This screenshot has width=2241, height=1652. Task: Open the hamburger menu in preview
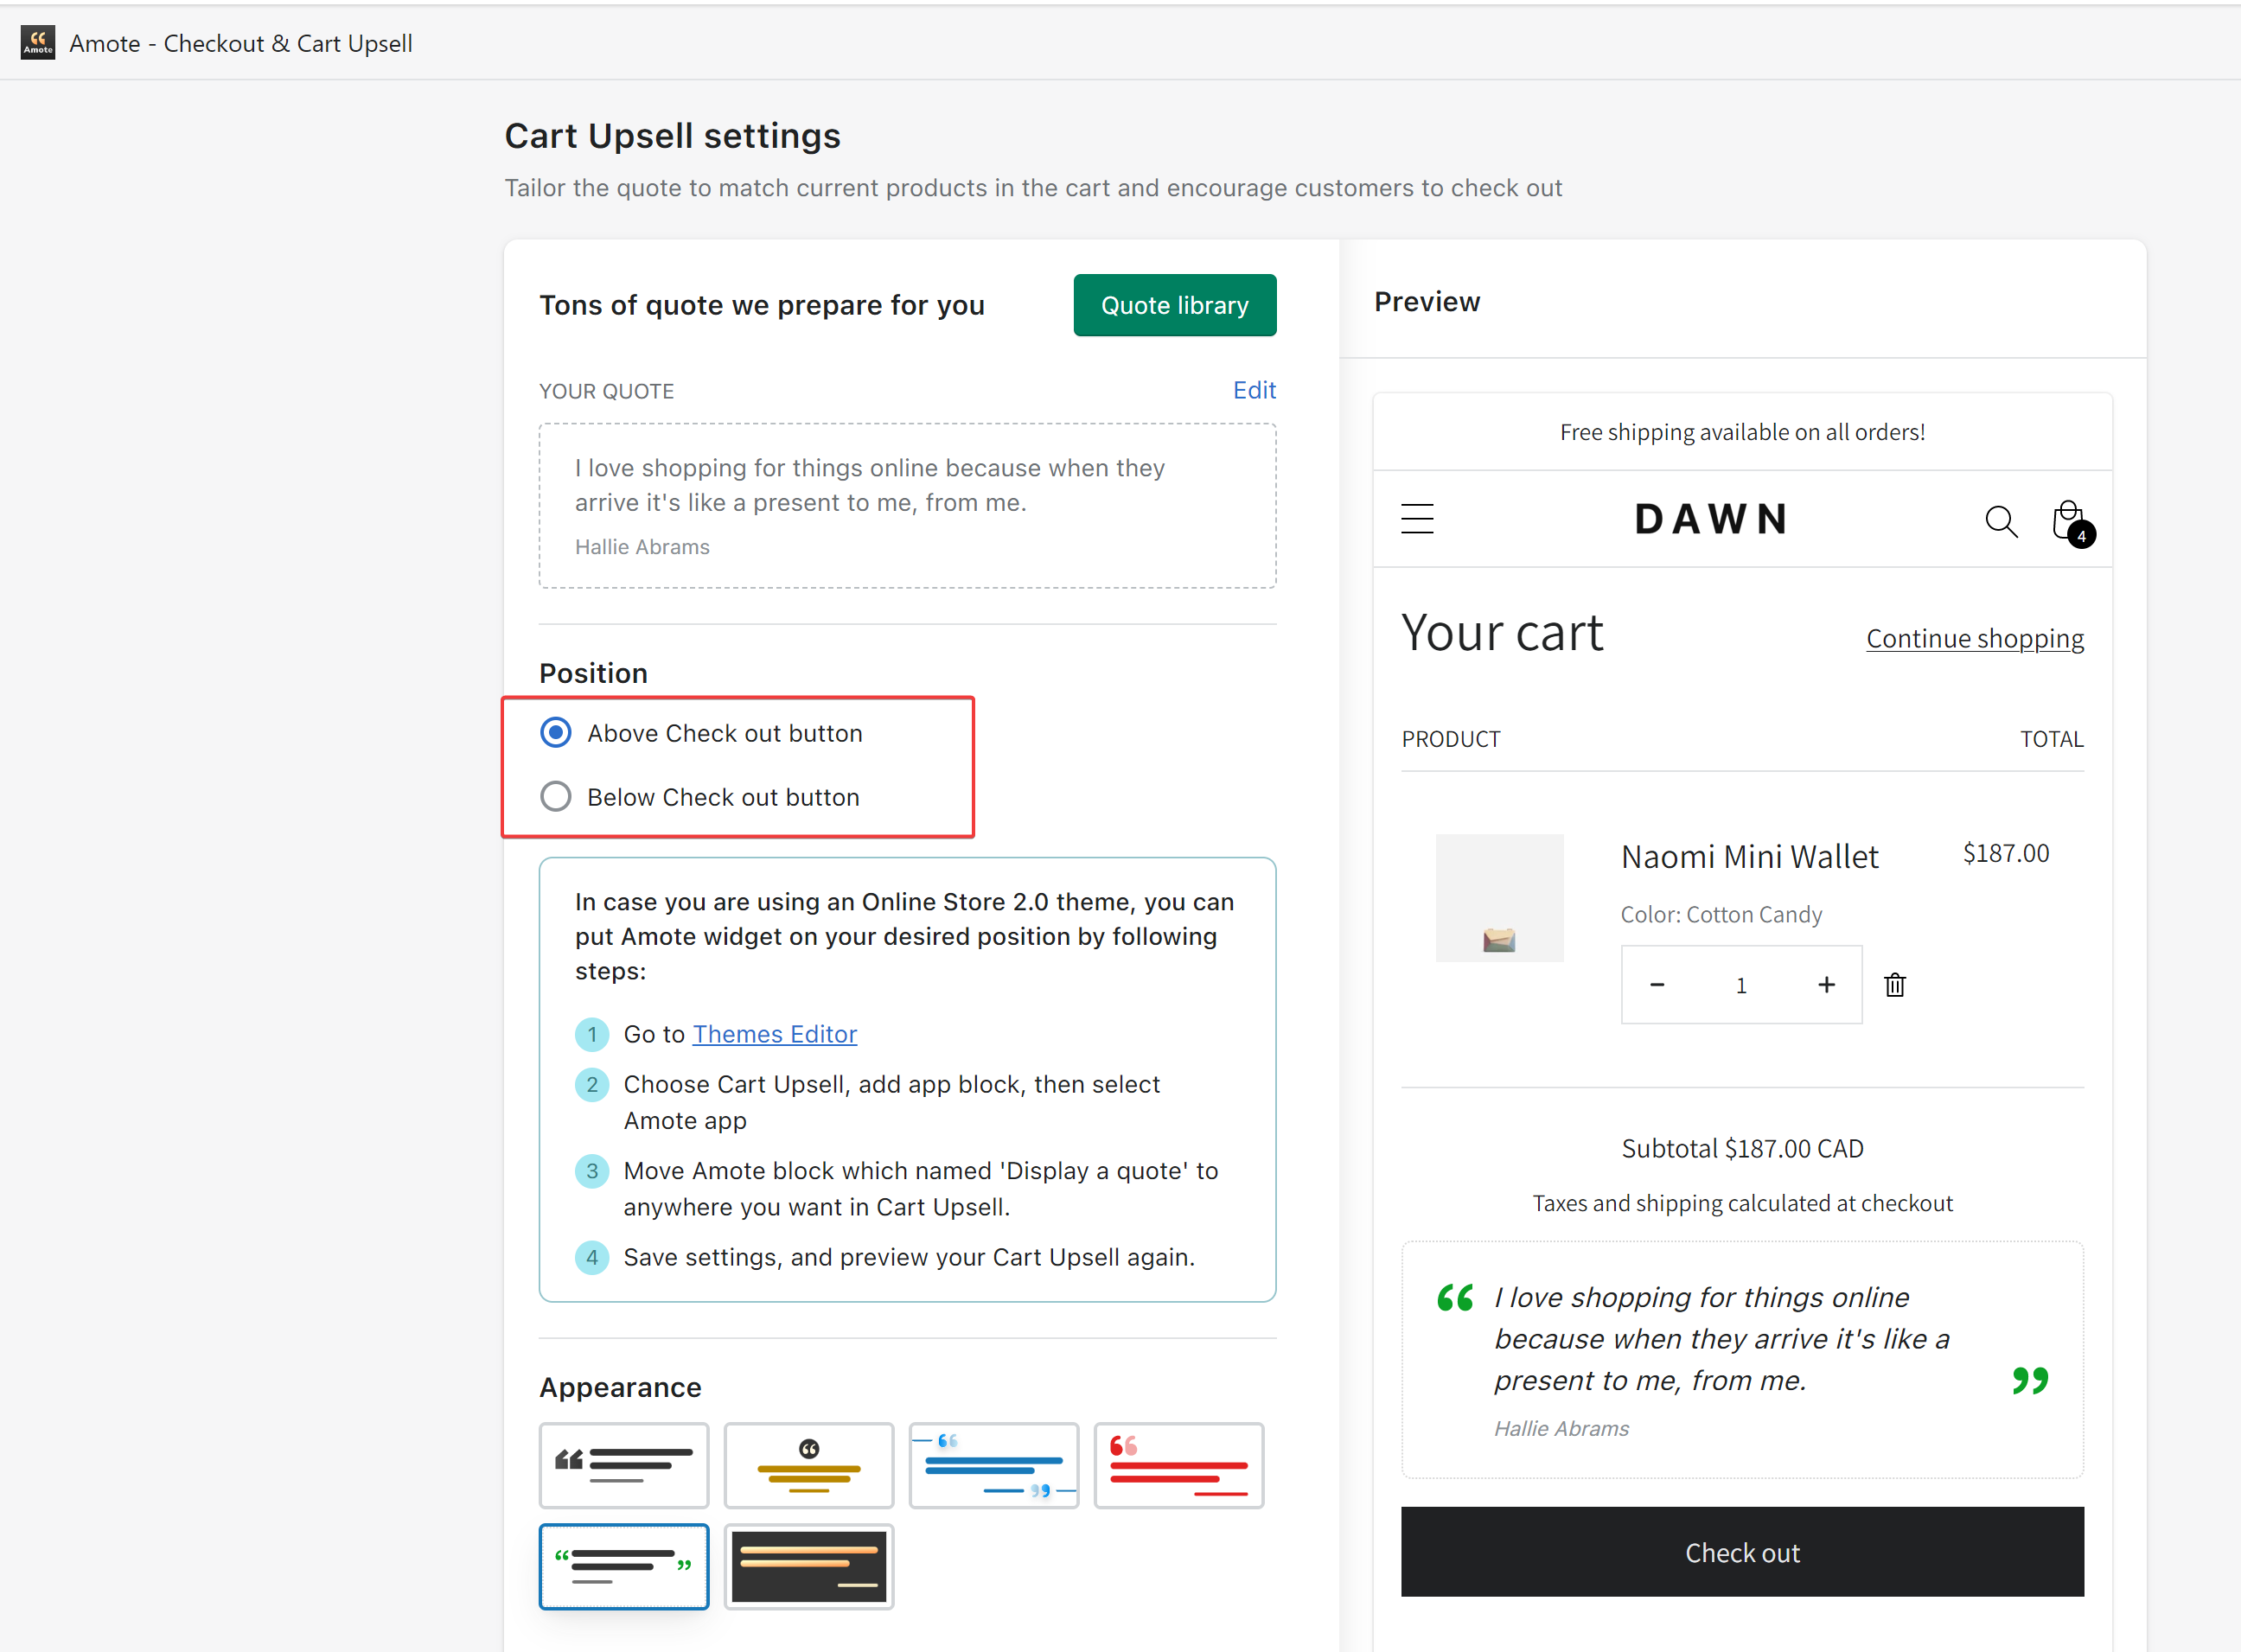1416,519
